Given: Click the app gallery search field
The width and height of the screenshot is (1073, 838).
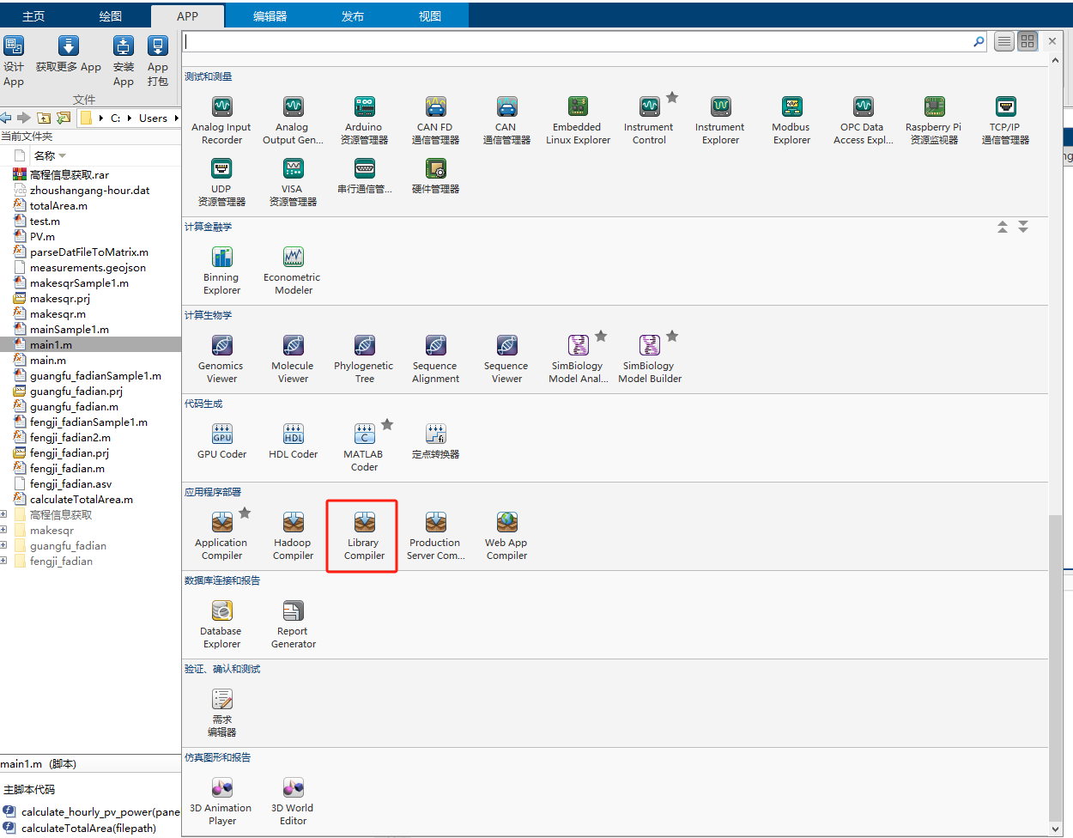Looking at the screenshot, I should (579, 41).
